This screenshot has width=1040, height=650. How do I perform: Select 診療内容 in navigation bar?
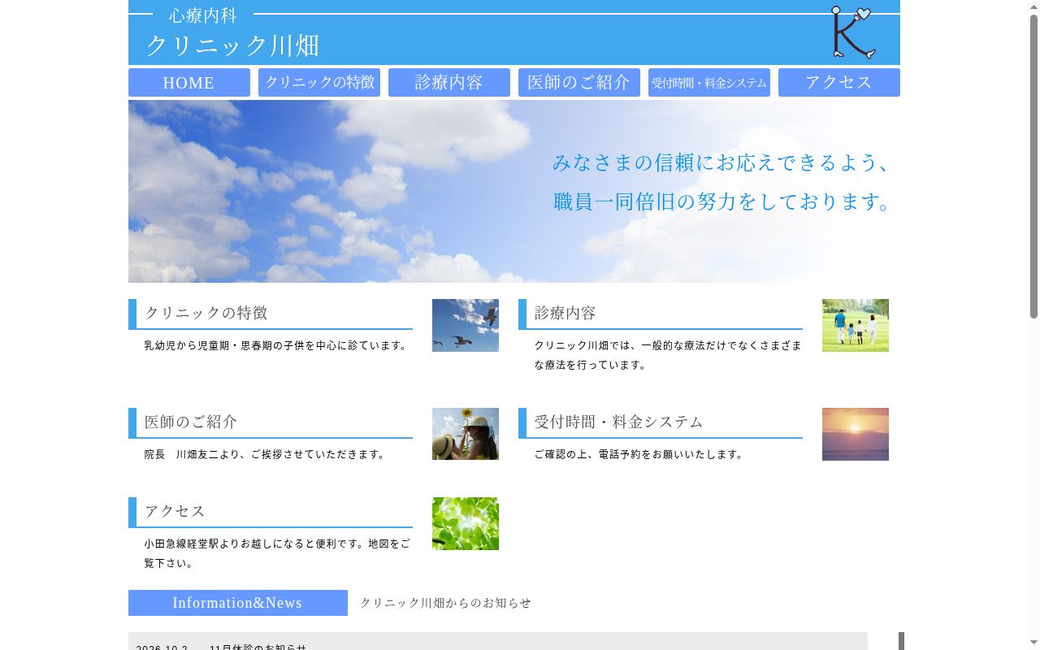pyautogui.click(x=449, y=83)
